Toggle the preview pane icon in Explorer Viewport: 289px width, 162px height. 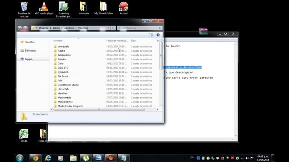point(150,35)
